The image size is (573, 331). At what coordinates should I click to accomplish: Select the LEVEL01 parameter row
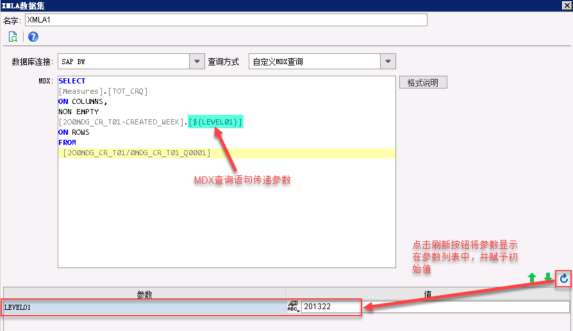pyautogui.click(x=145, y=307)
